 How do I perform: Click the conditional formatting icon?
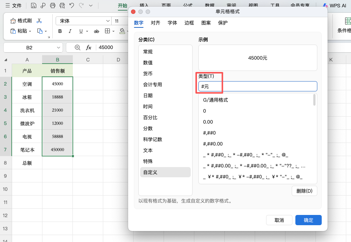(x=348, y=21)
